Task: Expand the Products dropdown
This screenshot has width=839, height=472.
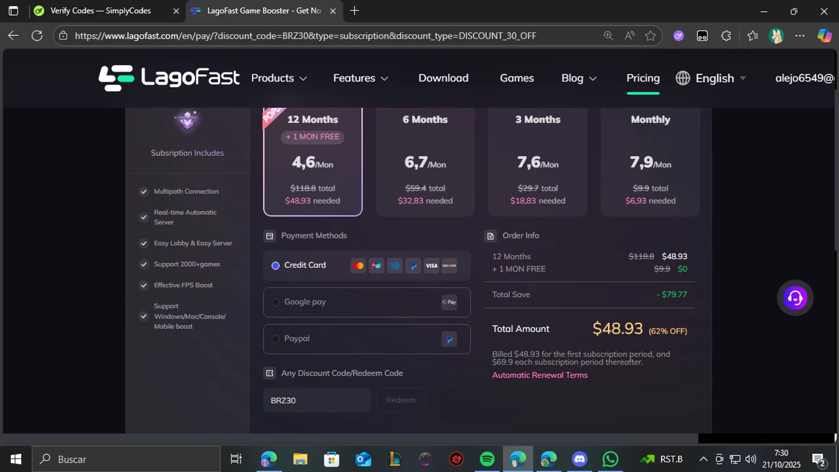Action: [279, 78]
